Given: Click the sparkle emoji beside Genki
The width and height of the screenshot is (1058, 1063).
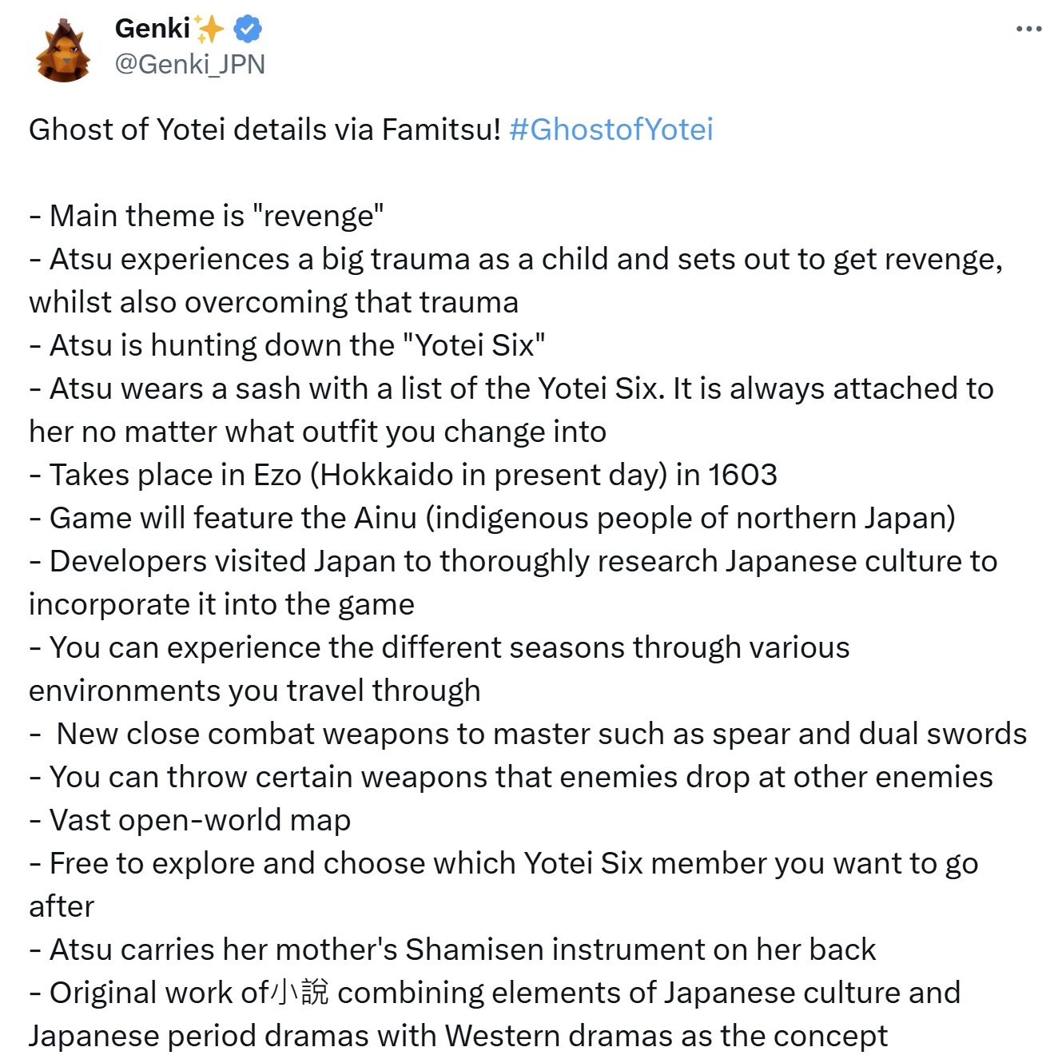Looking at the screenshot, I should tap(210, 30).
